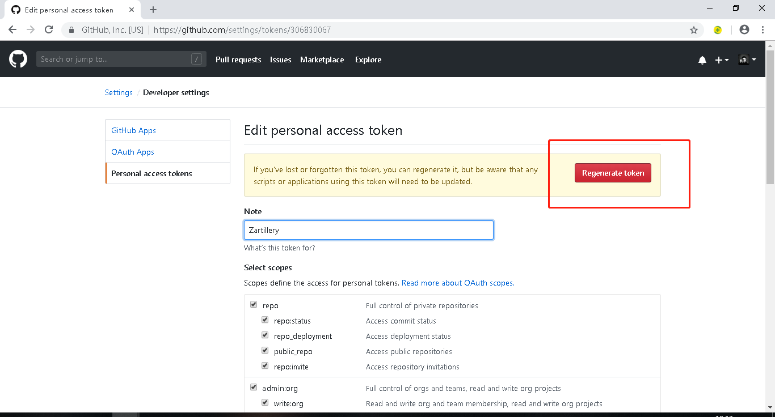Open the notifications bell
775x417 pixels.
[x=702, y=60]
